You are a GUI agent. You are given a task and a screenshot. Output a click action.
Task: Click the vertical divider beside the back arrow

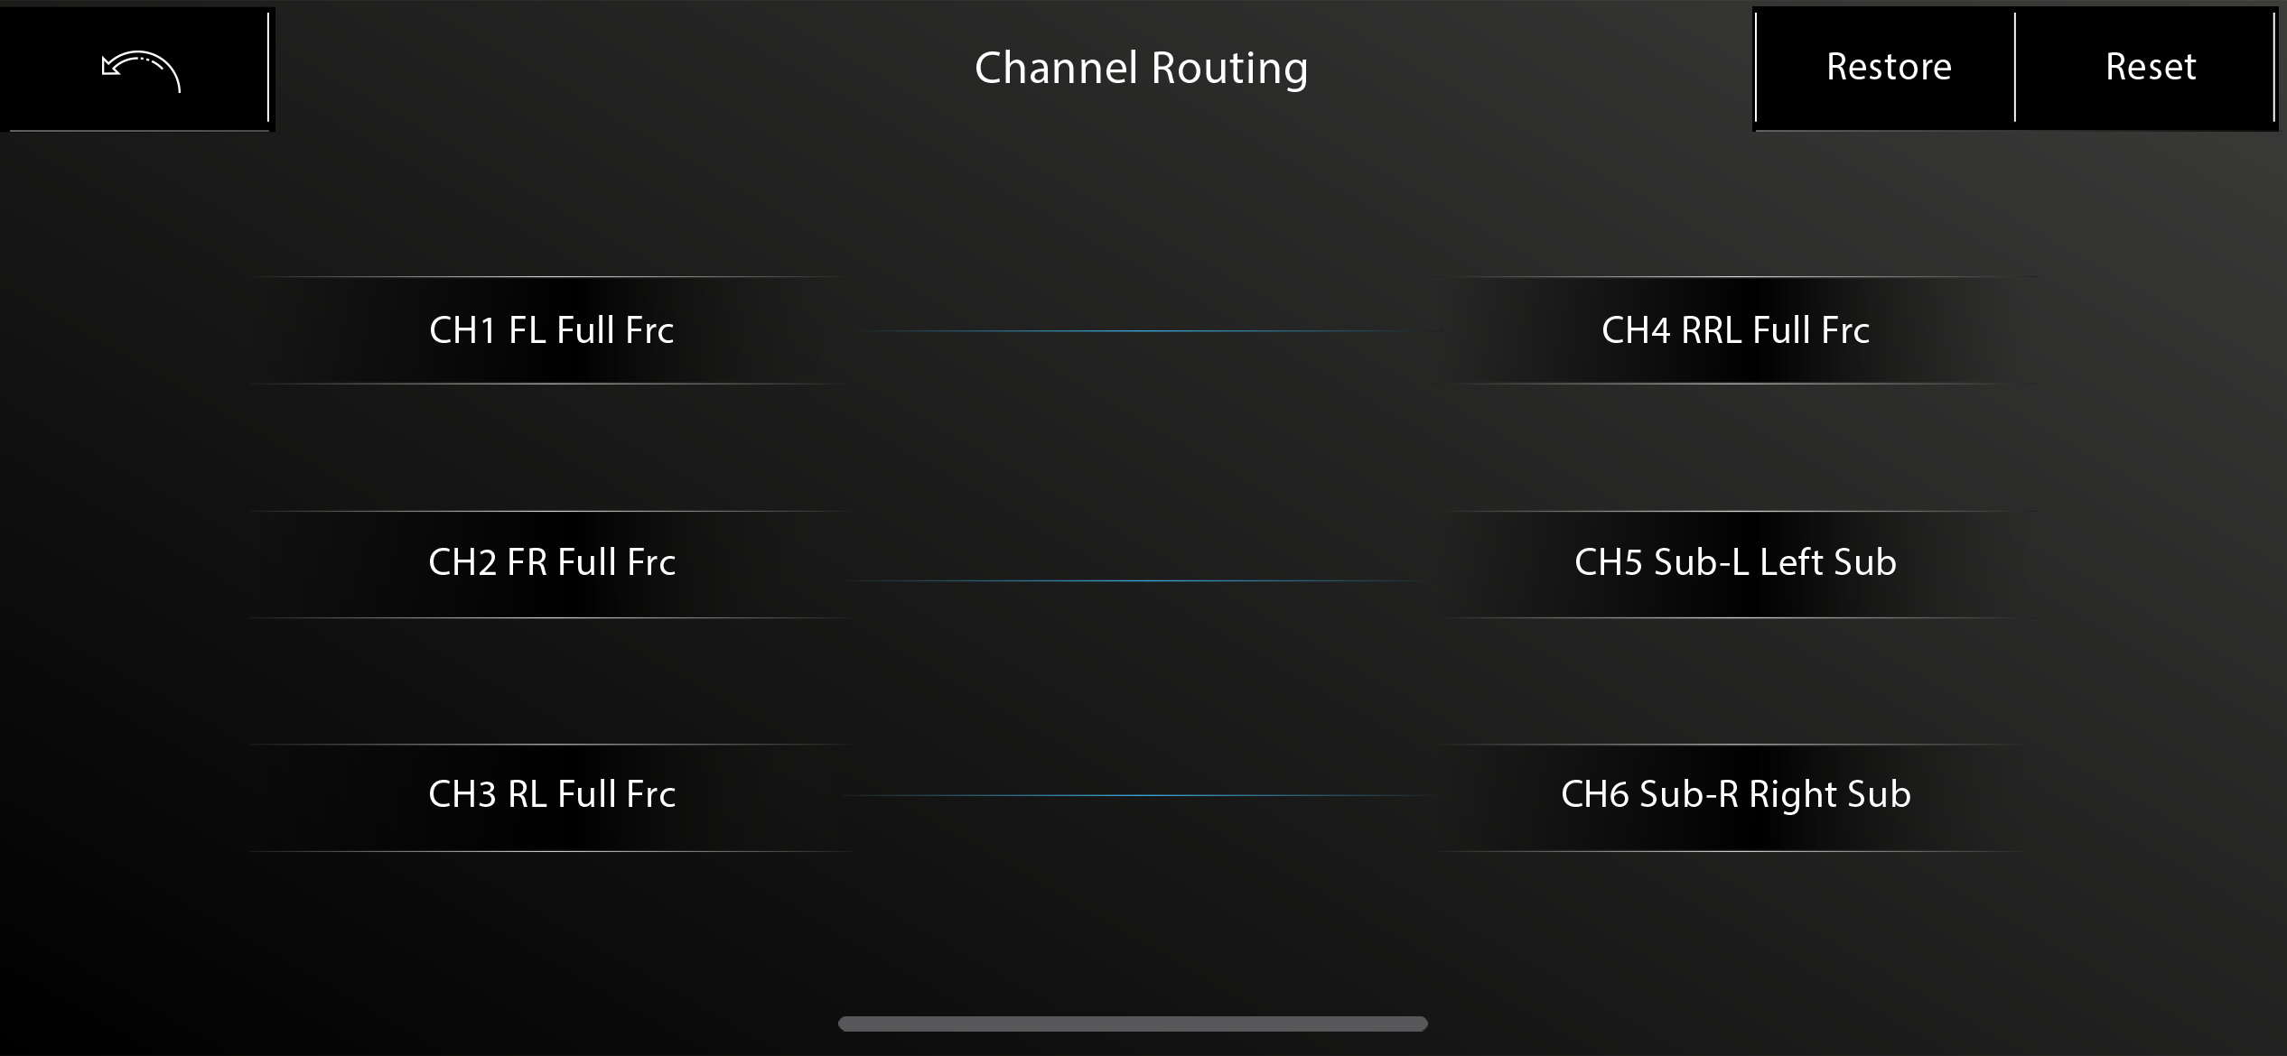pyautogui.click(x=268, y=67)
